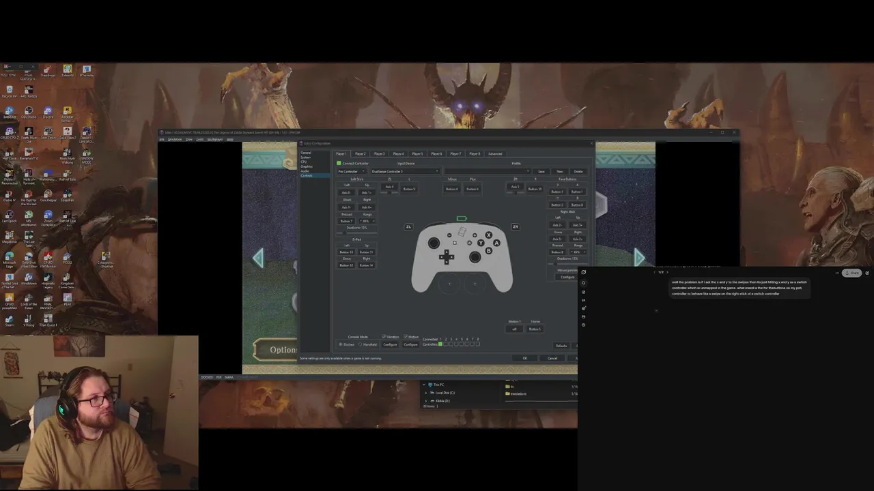Click the Share button in chat window

pos(851,273)
